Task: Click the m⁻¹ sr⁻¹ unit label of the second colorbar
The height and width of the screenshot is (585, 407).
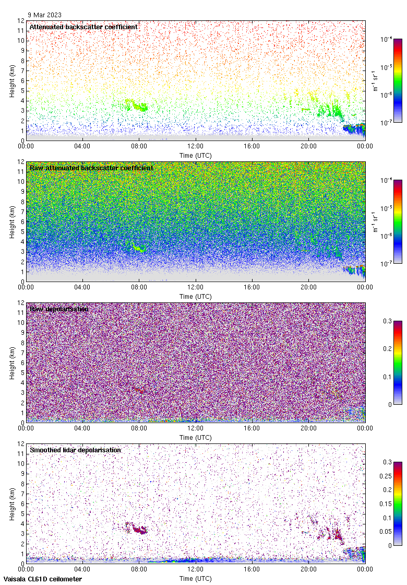Action: pos(375,221)
